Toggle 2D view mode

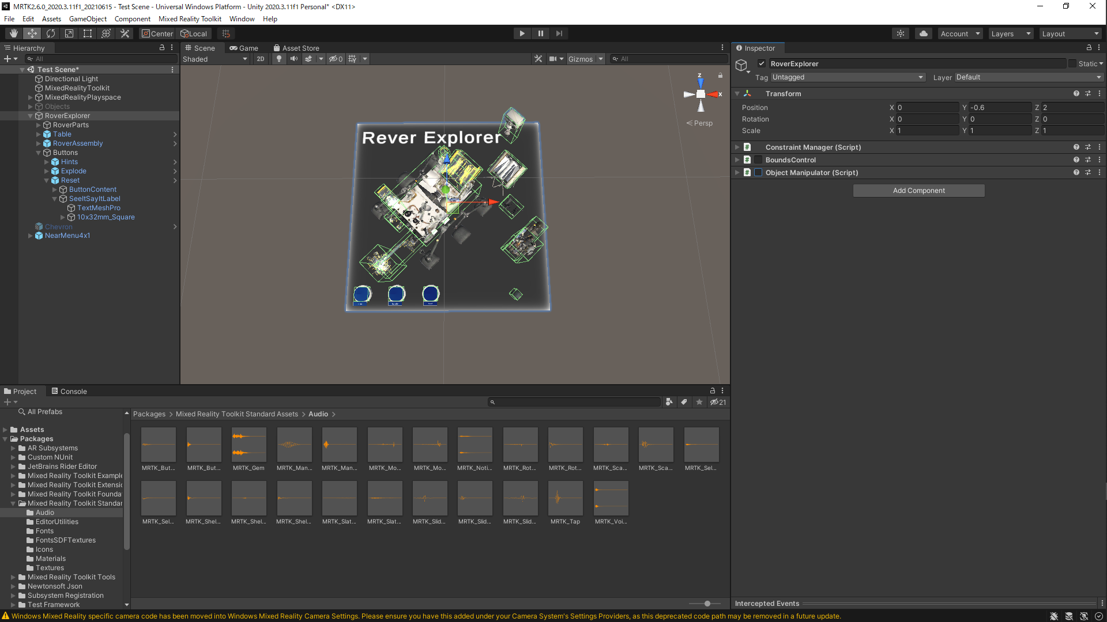[261, 59]
